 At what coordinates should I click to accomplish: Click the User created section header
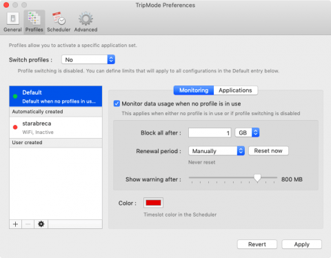(56, 143)
